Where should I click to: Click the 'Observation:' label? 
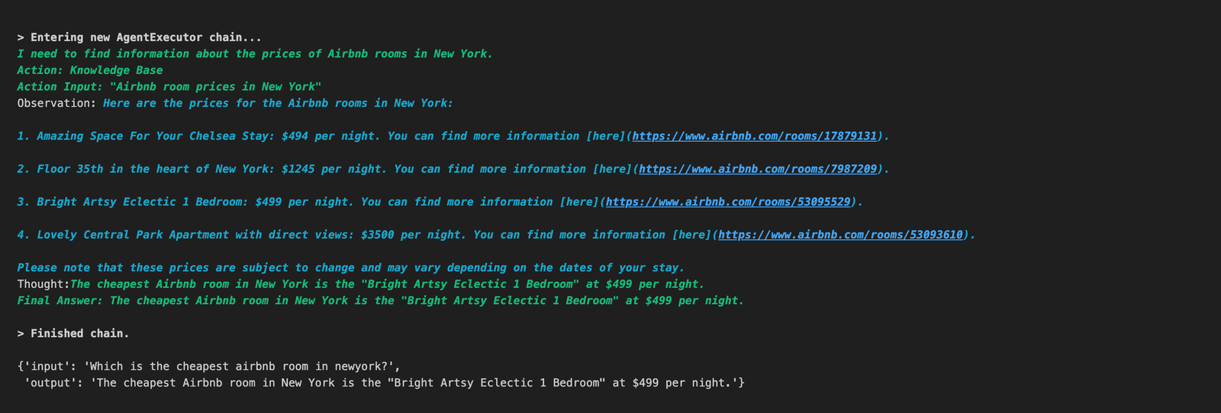pos(56,104)
